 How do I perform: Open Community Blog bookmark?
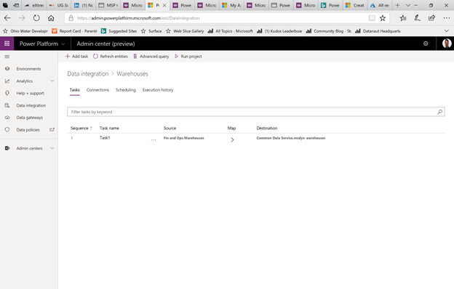pyautogui.click(x=329, y=31)
